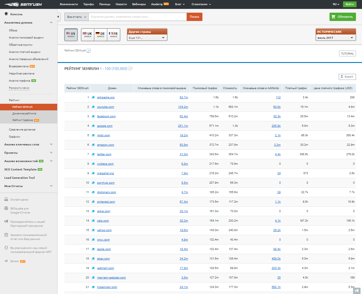The width and height of the screenshot is (362, 294).
Task: Open Консоль via the home icon
Action: point(6,14)
